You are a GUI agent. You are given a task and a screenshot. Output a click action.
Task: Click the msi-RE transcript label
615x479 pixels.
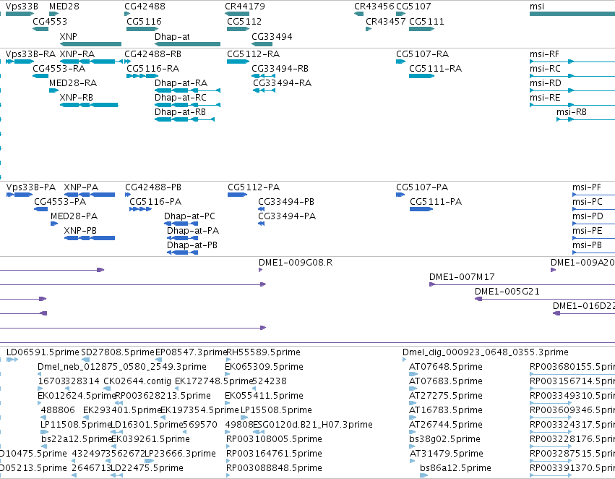[545, 98]
